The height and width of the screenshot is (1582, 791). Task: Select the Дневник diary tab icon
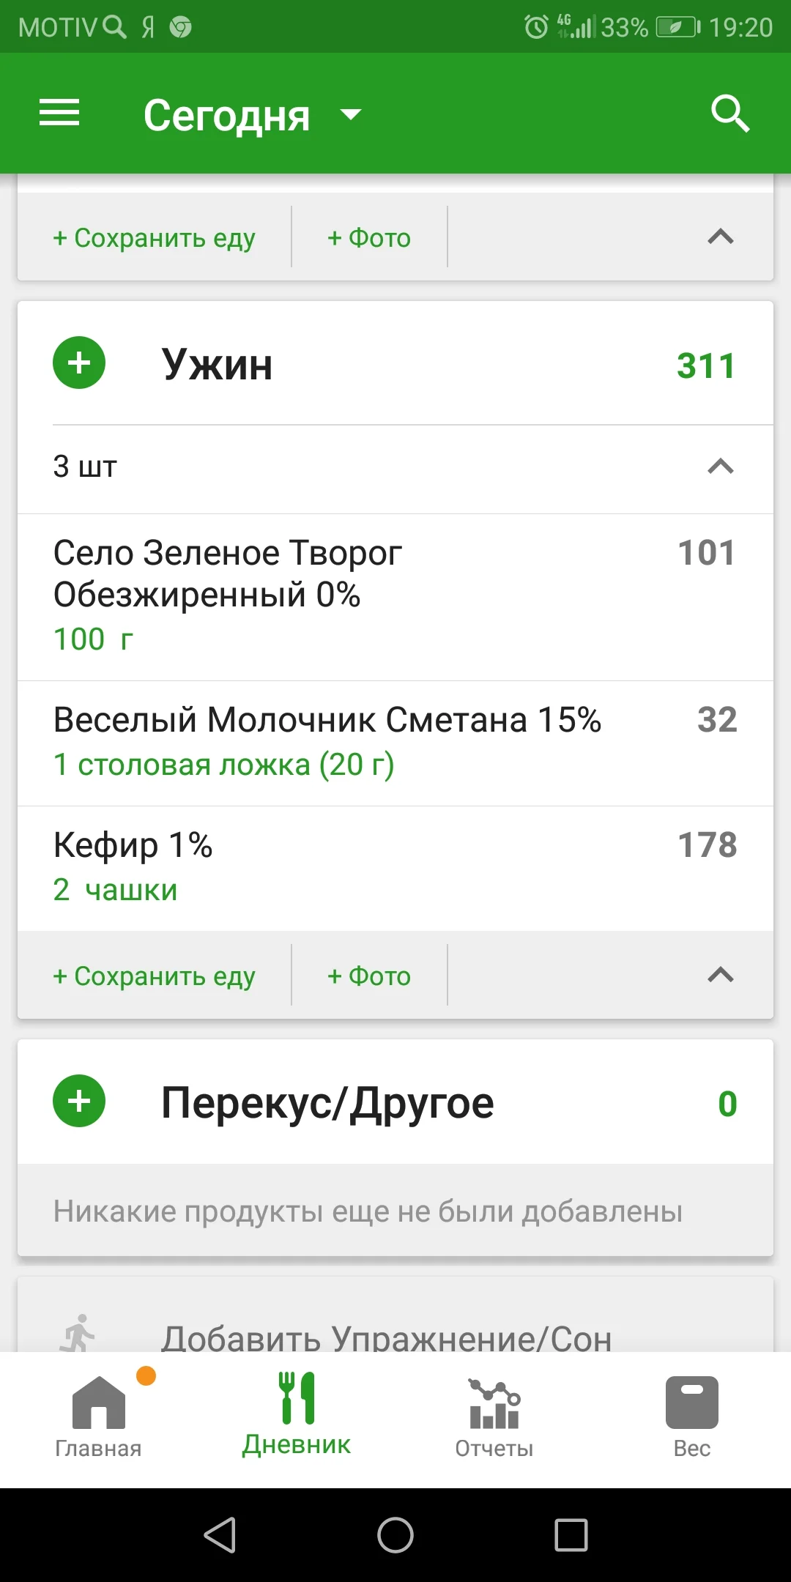(297, 1399)
